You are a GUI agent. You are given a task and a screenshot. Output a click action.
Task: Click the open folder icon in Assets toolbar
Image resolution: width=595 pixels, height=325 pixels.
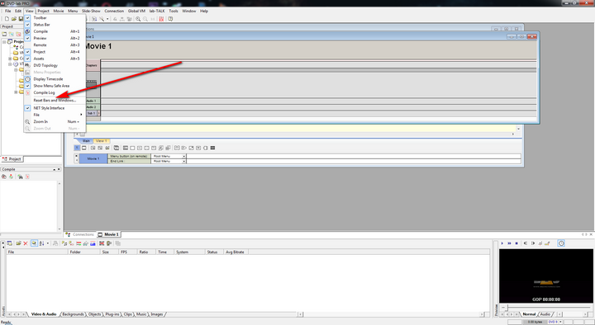click(x=18, y=243)
